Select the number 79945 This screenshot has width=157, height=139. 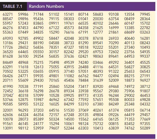[x=145, y=14]
